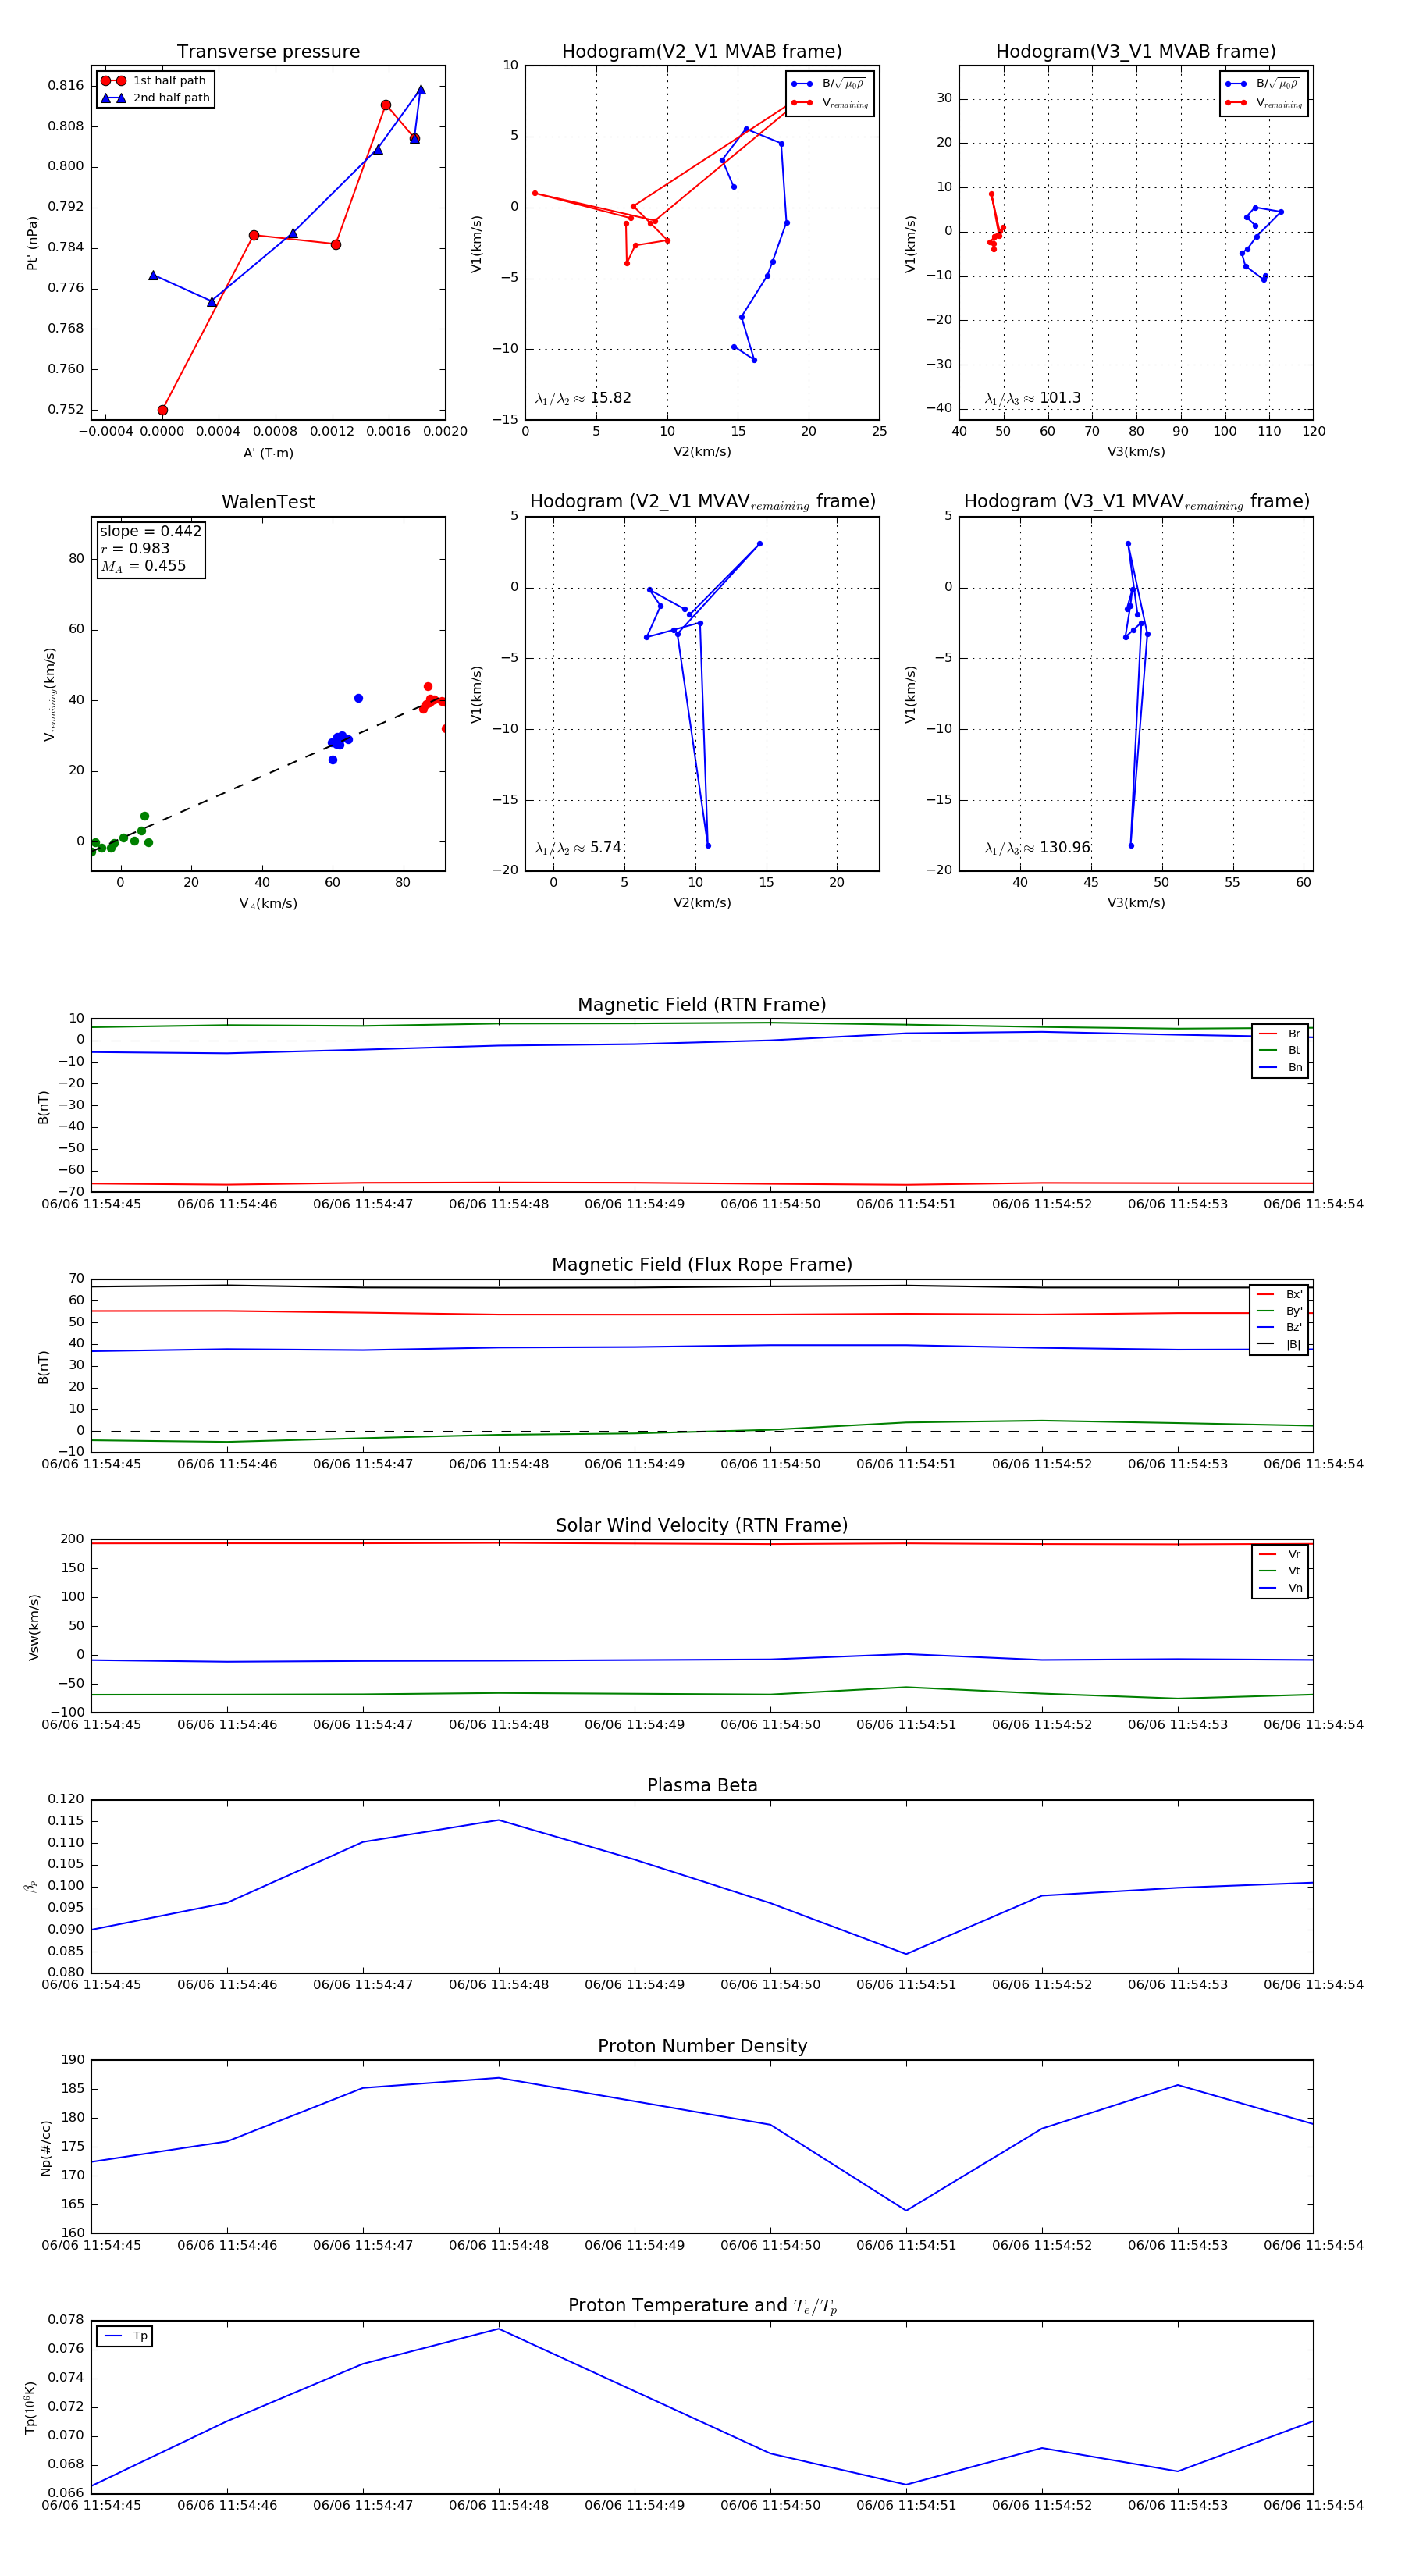Select the "Bt" legend entry
The height and width of the screenshot is (2576, 1405).
point(1280,1051)
